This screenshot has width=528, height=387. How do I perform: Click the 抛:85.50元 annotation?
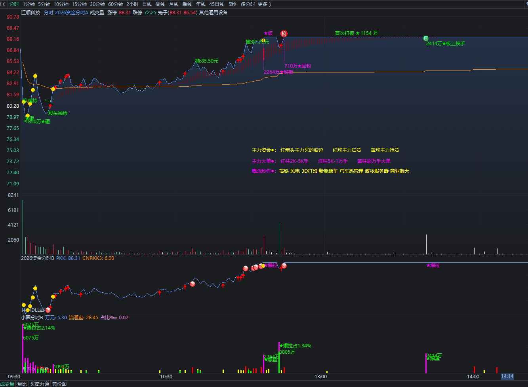coord(207,61)
